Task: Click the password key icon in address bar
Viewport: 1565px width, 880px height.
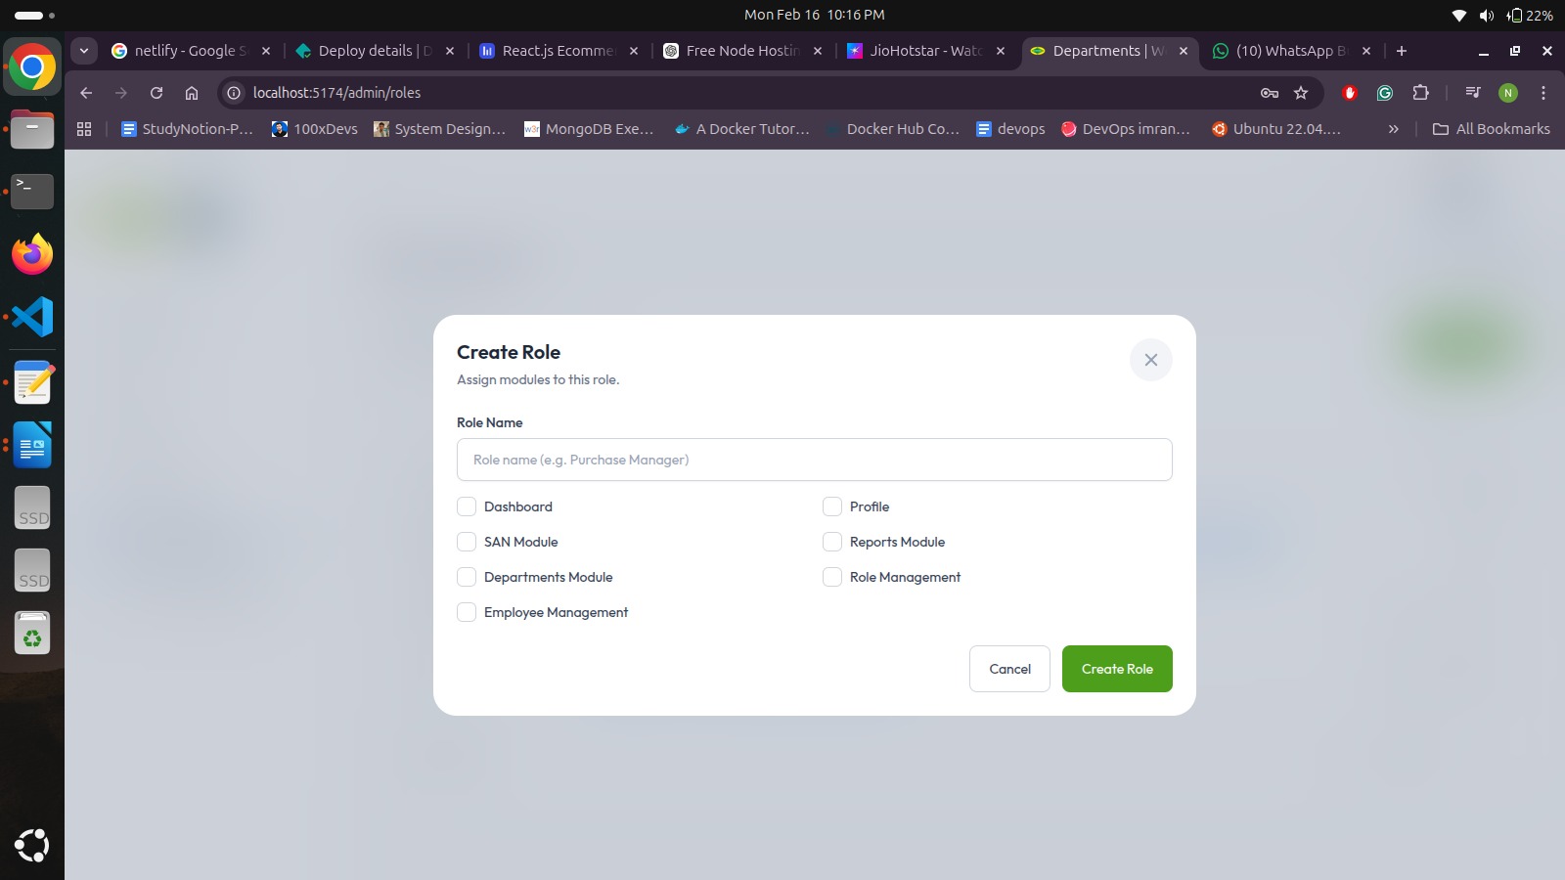Action: pyautogui.click(x=1269, y=93)
